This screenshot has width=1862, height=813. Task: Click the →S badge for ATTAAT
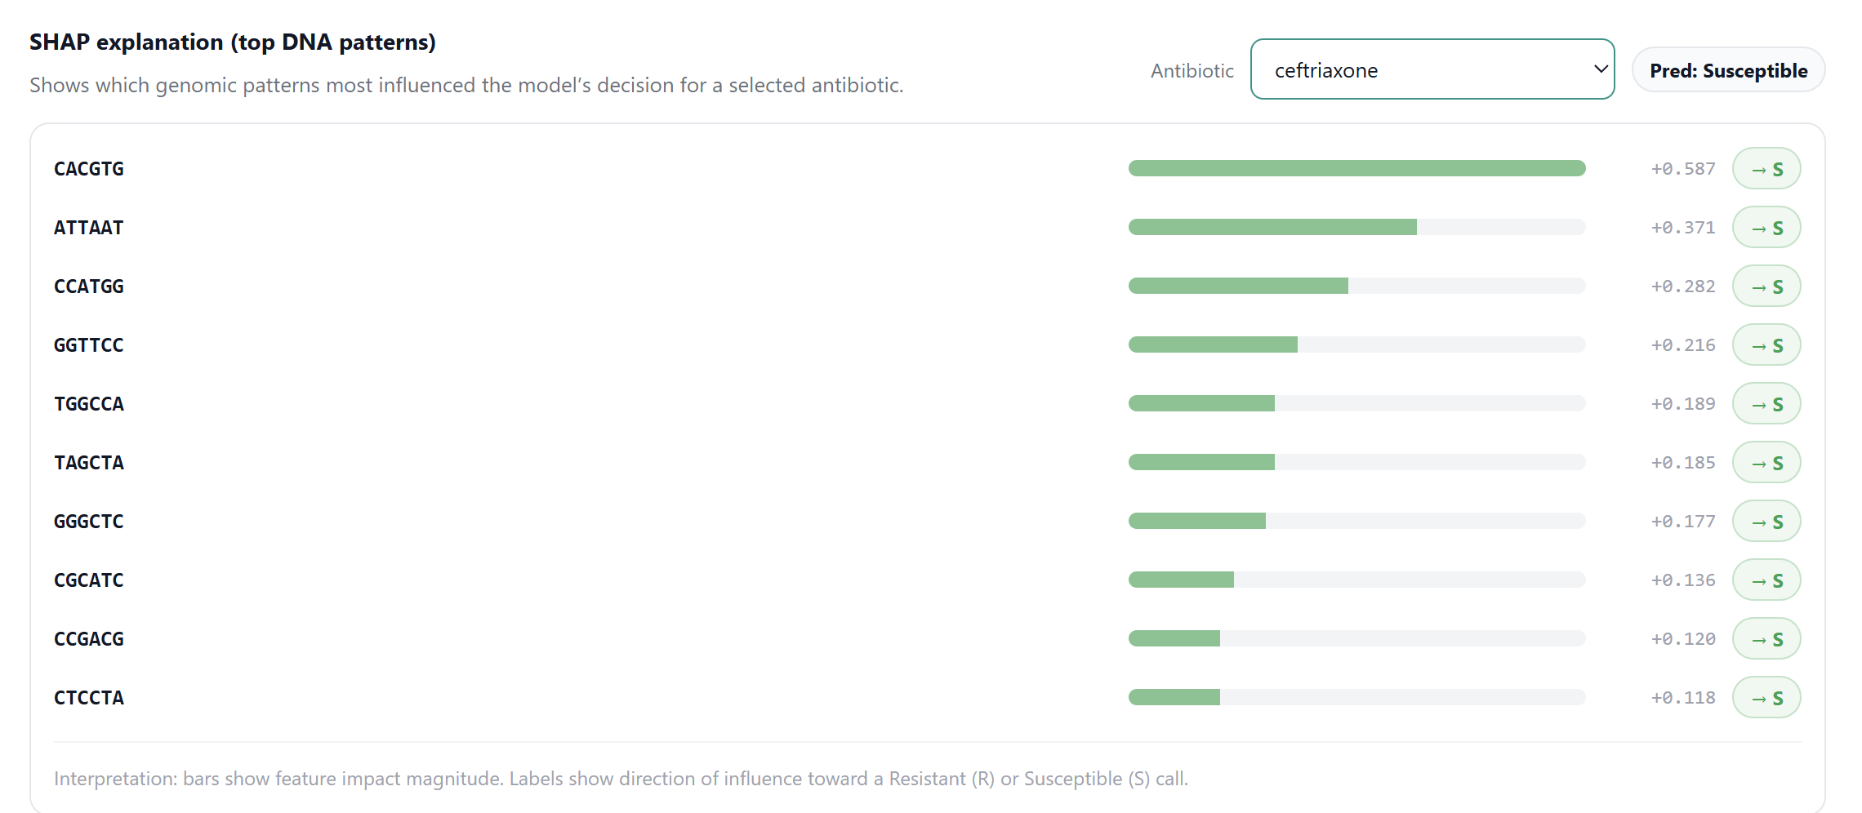point(1766,228)
